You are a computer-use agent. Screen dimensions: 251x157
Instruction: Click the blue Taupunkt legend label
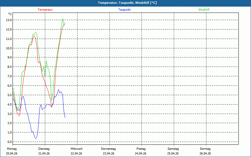124,10
